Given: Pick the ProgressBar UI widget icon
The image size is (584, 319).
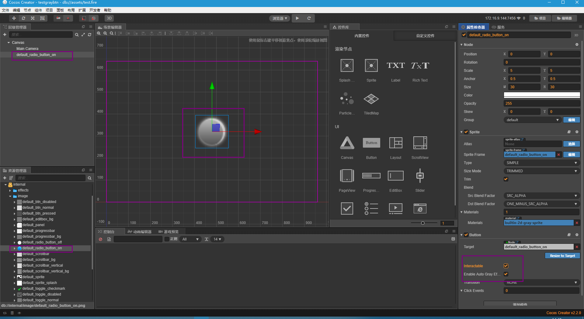Looking at the screenshot, I should point(371,176).
